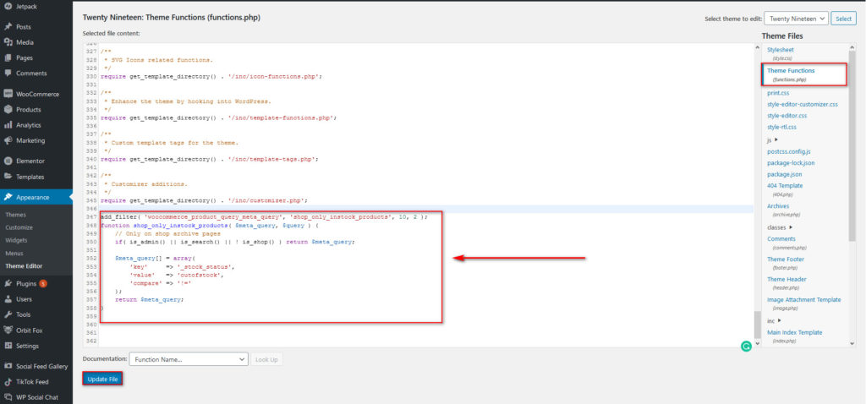This screenshot has height=404, width=866.
Task: Click the Settings icon in the sidebar
Action: [8, 346]
